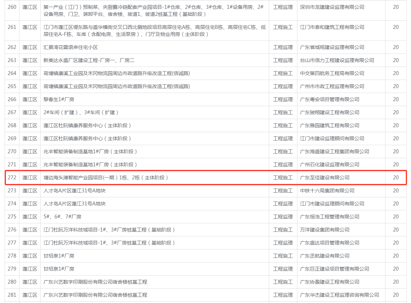411x303 pixels.
Task: Click company 广东省城规建设监理有限公司
Action: pos(332,48)
